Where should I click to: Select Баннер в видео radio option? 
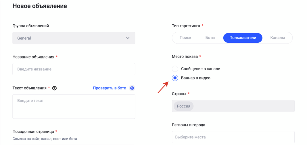click(x=175, y=78)
